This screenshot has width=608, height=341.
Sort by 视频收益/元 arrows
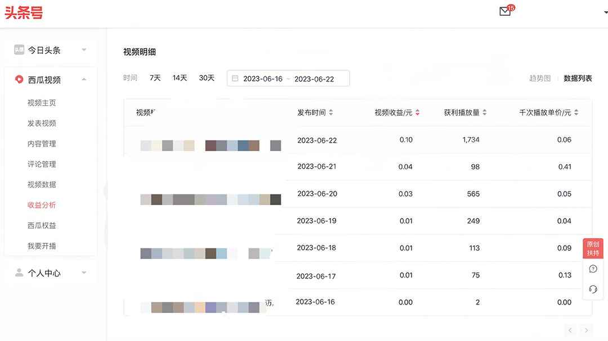(417, 112)
